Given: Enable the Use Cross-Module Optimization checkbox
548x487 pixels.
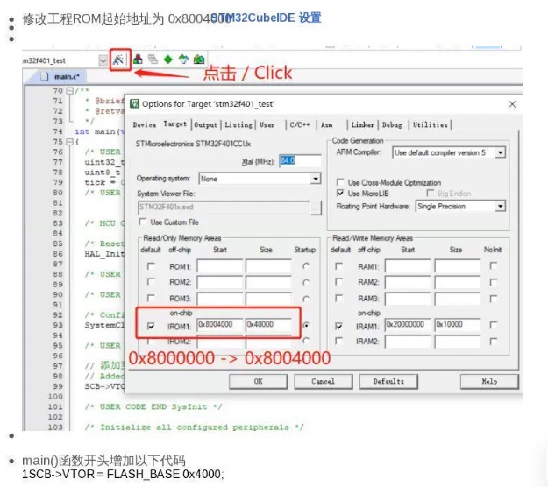Looking at the screenshot, I should point(341,182).
